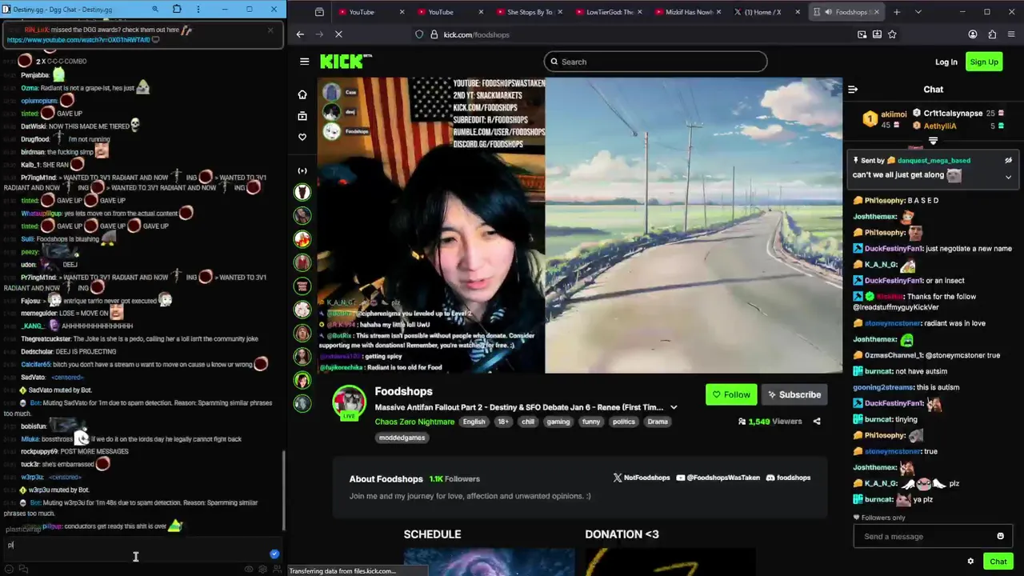Open foodshops Discord link
Viewport: 1024px width, 576px height.
(788, 478)
